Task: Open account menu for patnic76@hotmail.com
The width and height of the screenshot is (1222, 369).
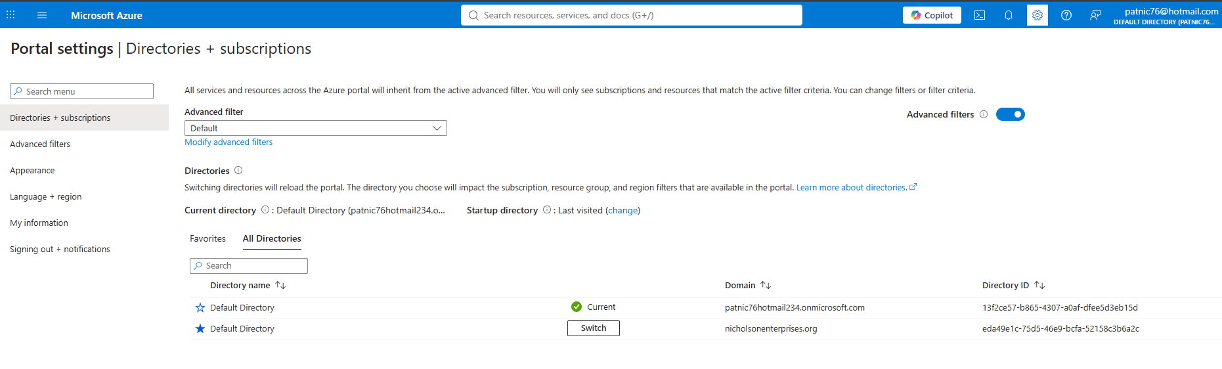Action: click(1166, 15)
